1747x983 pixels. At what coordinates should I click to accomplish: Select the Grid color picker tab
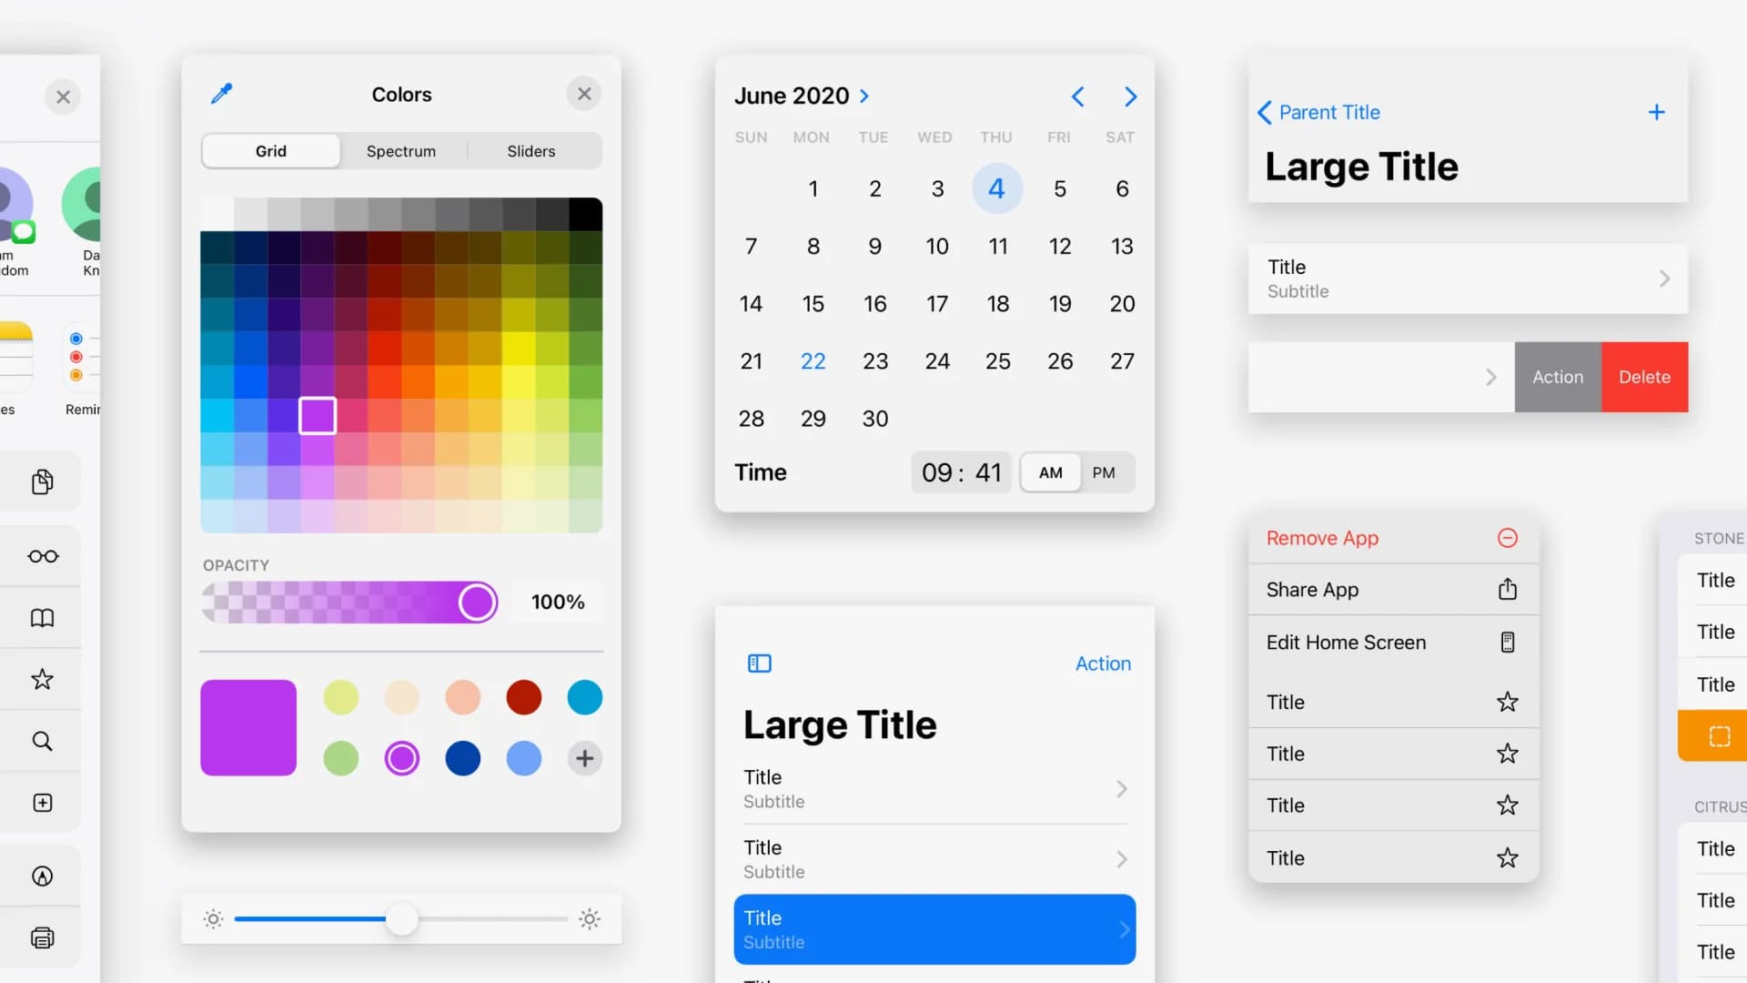270,150
